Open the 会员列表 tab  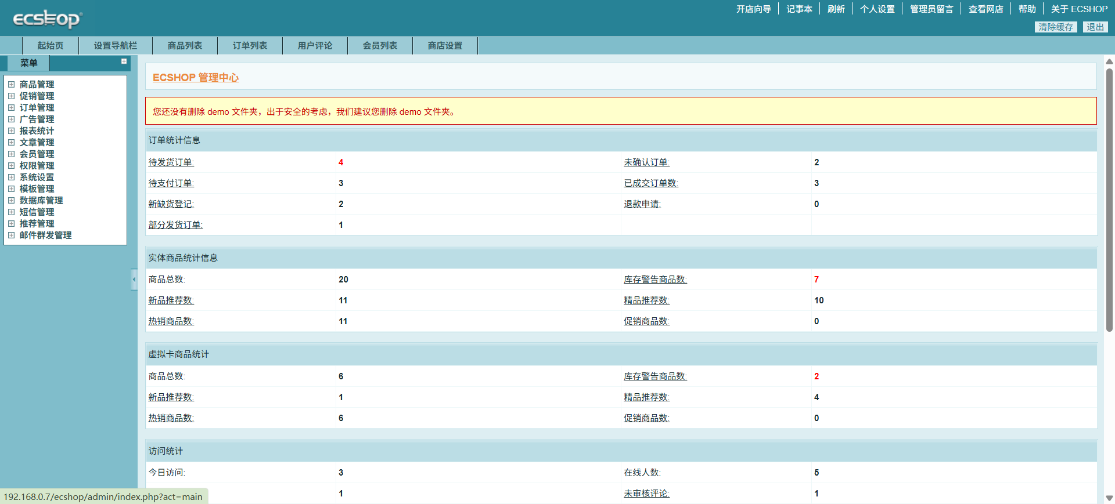[380, 46]
